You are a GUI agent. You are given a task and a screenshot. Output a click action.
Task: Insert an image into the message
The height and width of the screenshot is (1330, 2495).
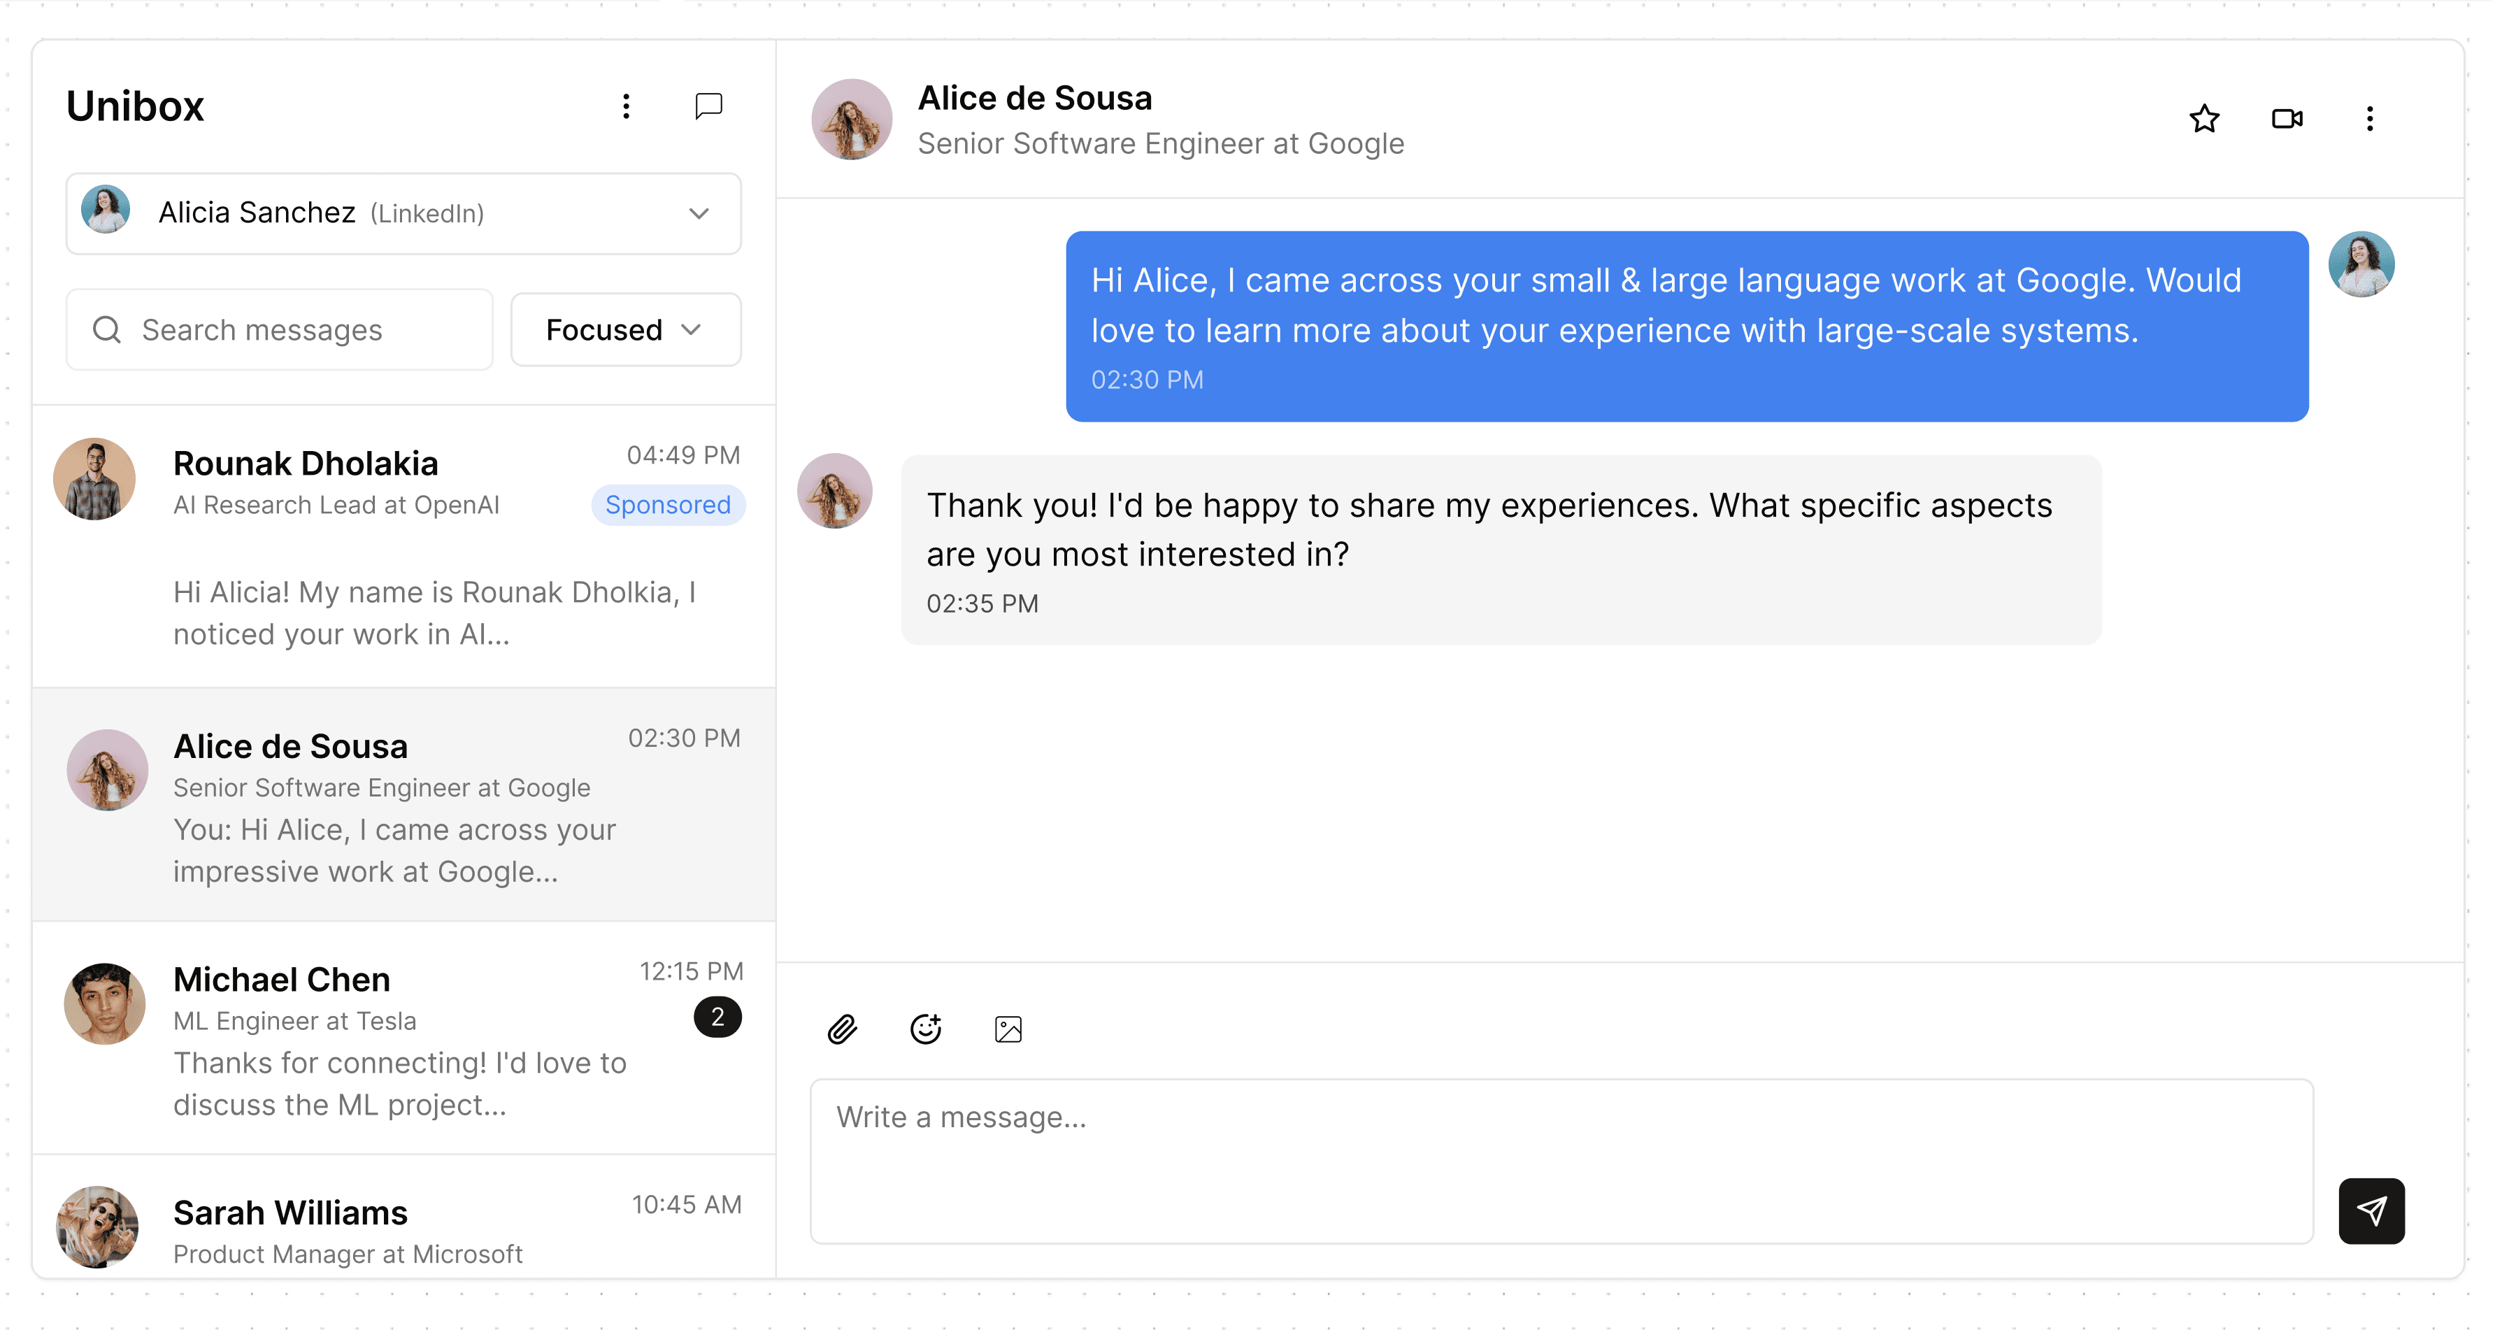coord(1007,1029)
